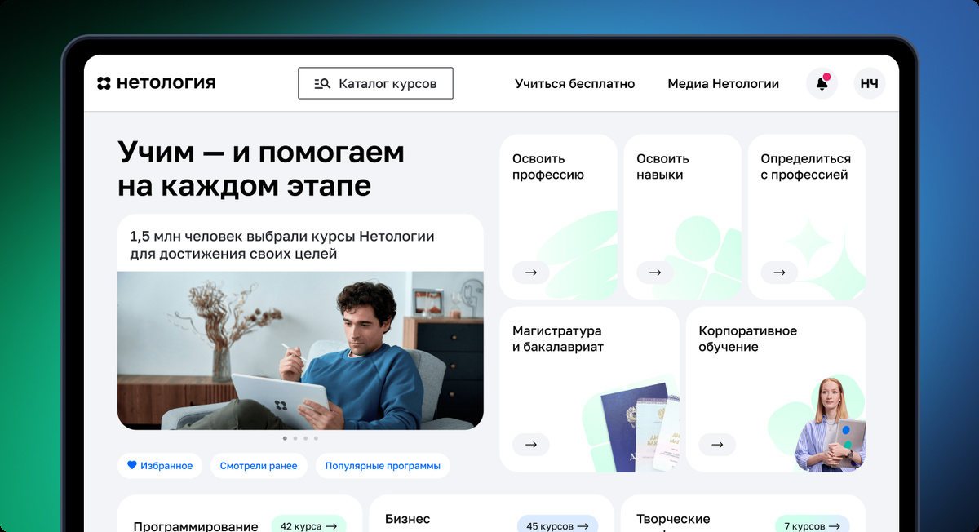
Task: Open the Определиться с профессией card title
Action: pos(805,166)
